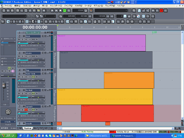Select the purple kick clip
Image resolution: width=184 pixels, height=138 pixels.
tap(101, 43)
